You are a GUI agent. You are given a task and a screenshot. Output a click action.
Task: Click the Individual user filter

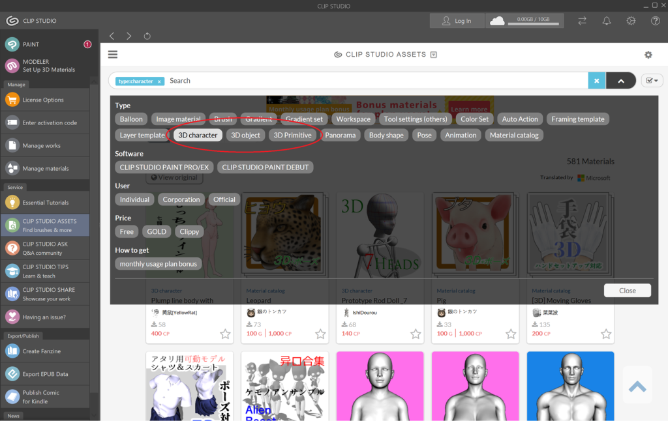point(134,199)
